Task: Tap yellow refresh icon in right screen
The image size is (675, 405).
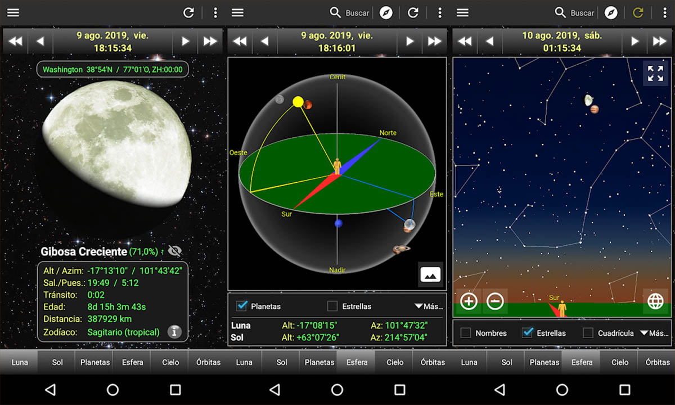Action: pos(638,12)
